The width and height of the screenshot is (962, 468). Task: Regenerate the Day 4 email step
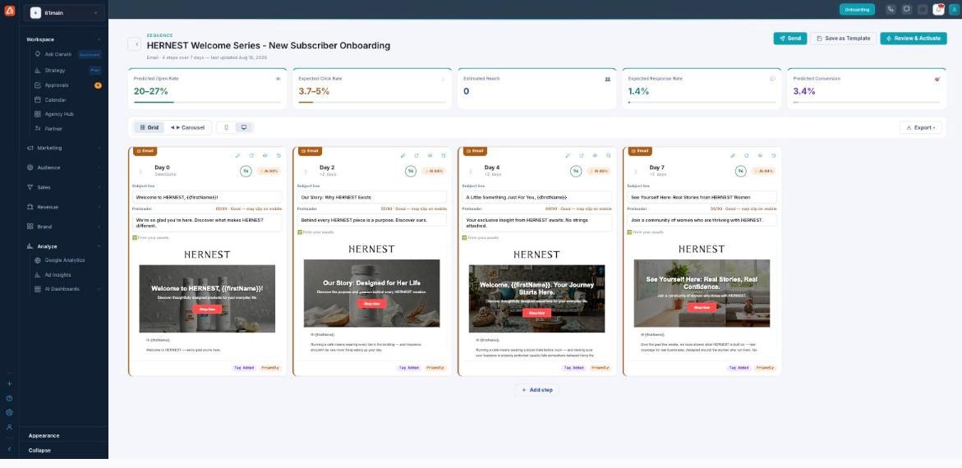582,156
